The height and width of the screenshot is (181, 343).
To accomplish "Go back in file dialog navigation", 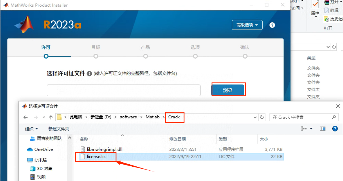I will click(26, 117).
